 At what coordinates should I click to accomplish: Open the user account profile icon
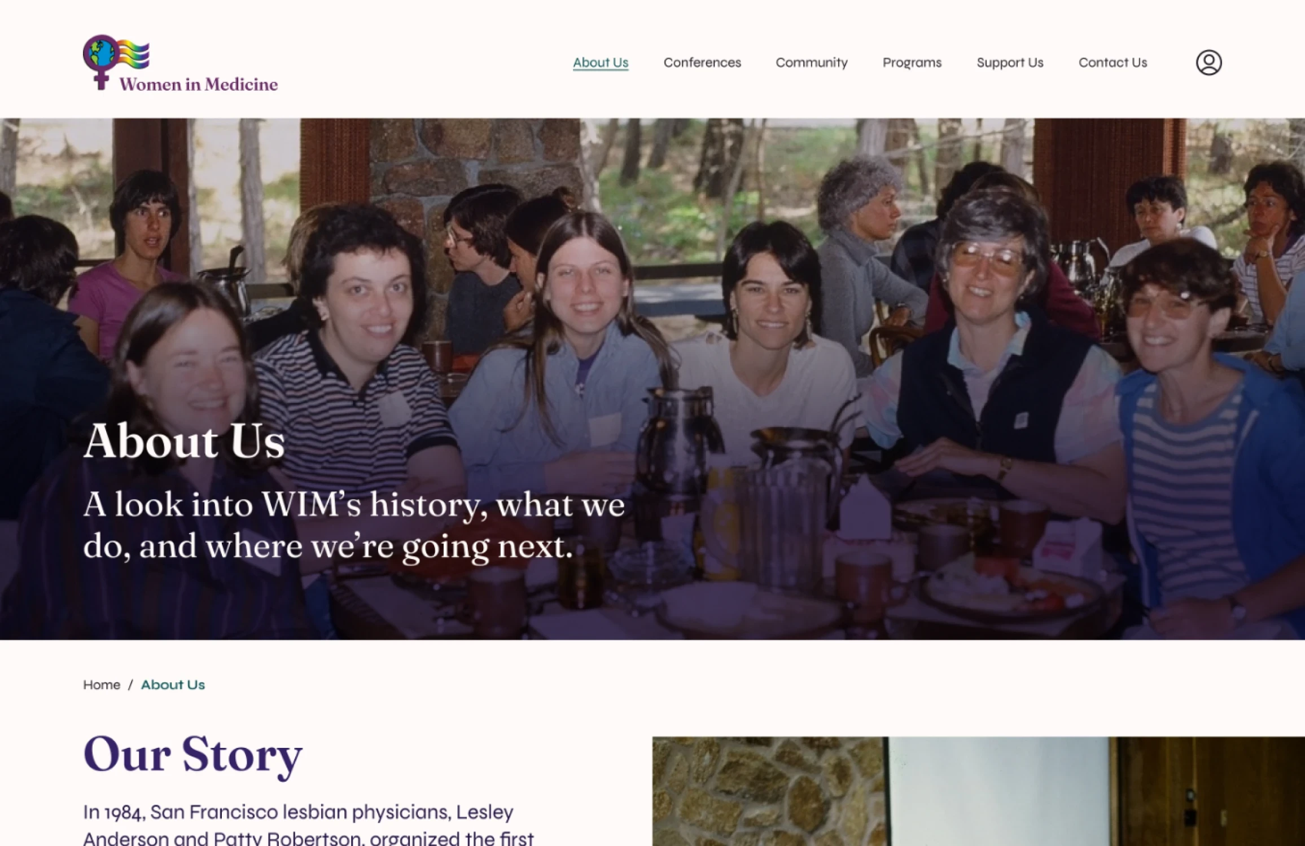(x=1208, y=63)
